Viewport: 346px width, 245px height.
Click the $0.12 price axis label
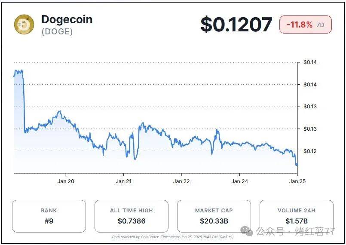point(310,151)
